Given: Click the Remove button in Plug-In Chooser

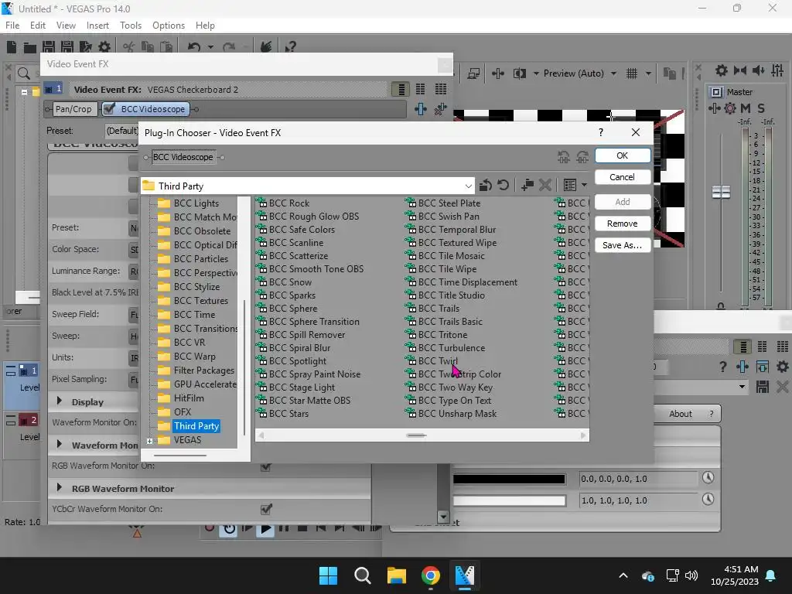Looking at the screenshot, I should [623, 224].
